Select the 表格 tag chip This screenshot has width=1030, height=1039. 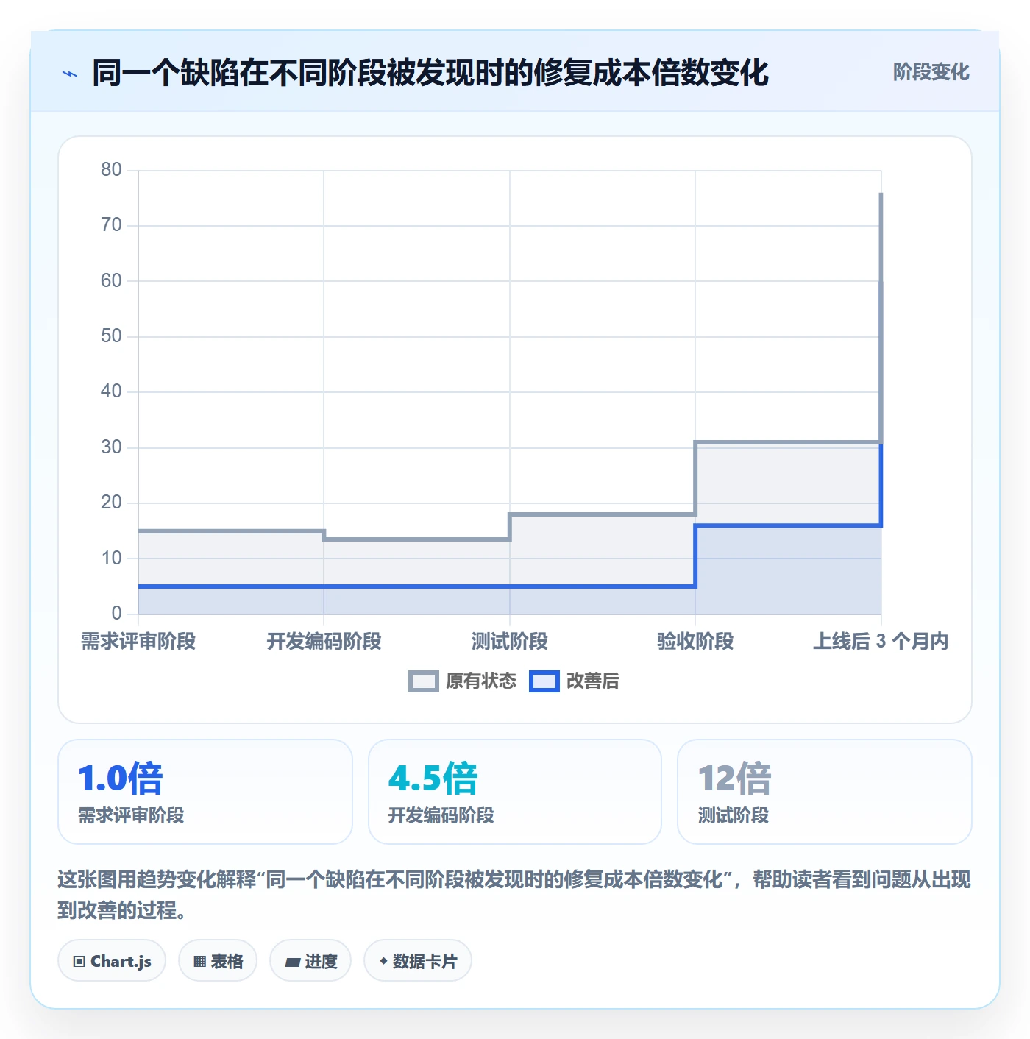click(x=218, y=961)
